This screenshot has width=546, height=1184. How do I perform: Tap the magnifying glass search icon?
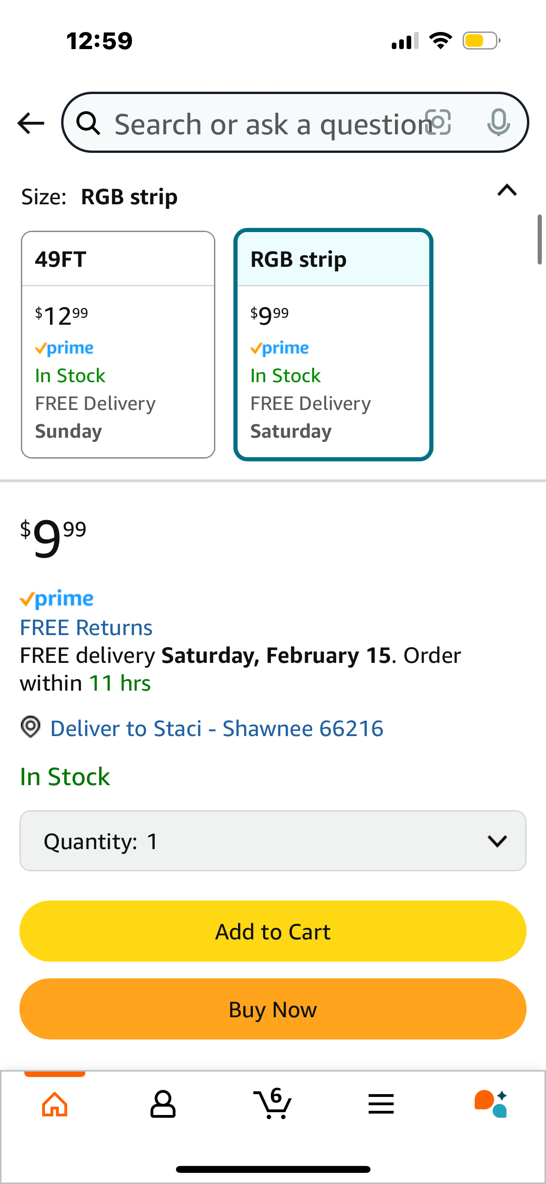(88, 123)
